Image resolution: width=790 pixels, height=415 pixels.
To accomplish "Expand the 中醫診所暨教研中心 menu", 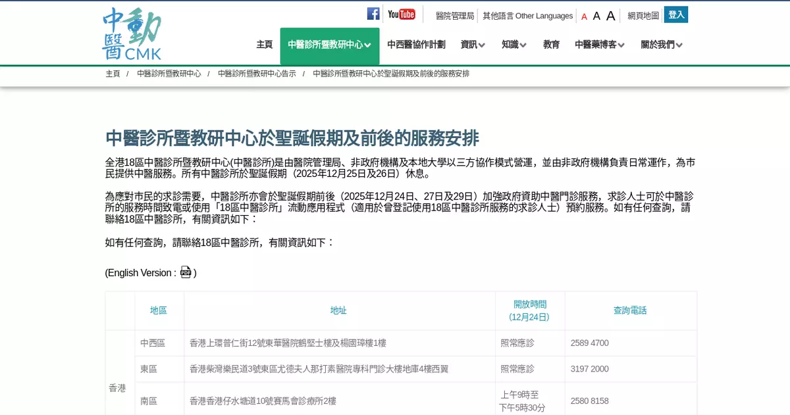I will 329,45.
